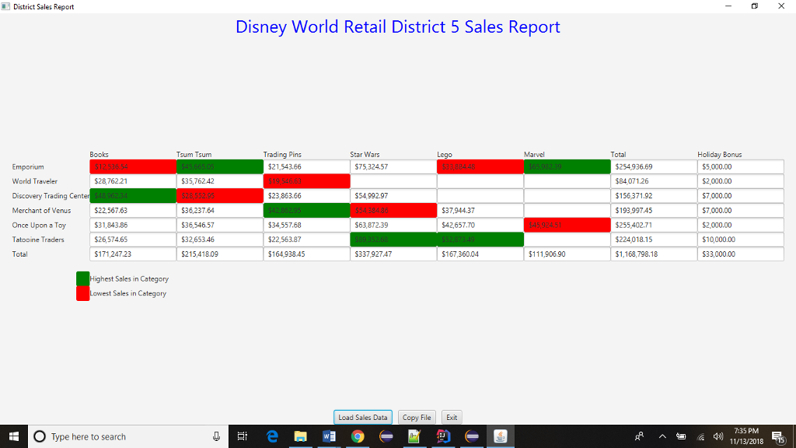The width and height of the screenshot is (796, 448).
Task: Open File Explorer from the taskbar
Action: pos(301,436)
